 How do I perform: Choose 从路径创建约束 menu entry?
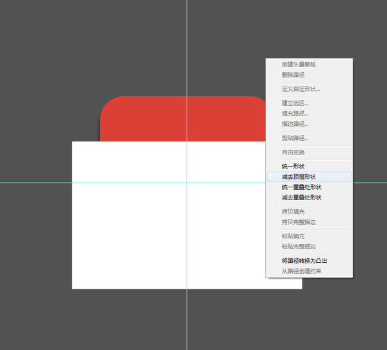tap(301, 271)
